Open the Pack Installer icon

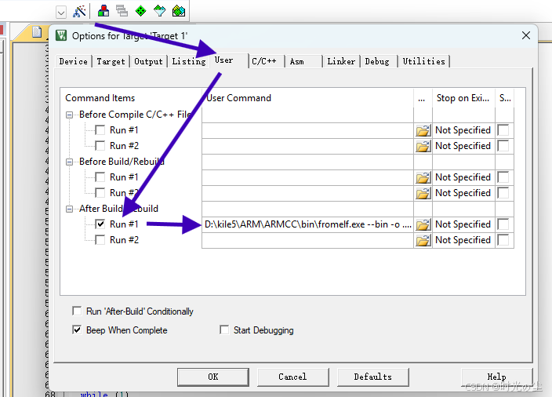pos(179,11)
